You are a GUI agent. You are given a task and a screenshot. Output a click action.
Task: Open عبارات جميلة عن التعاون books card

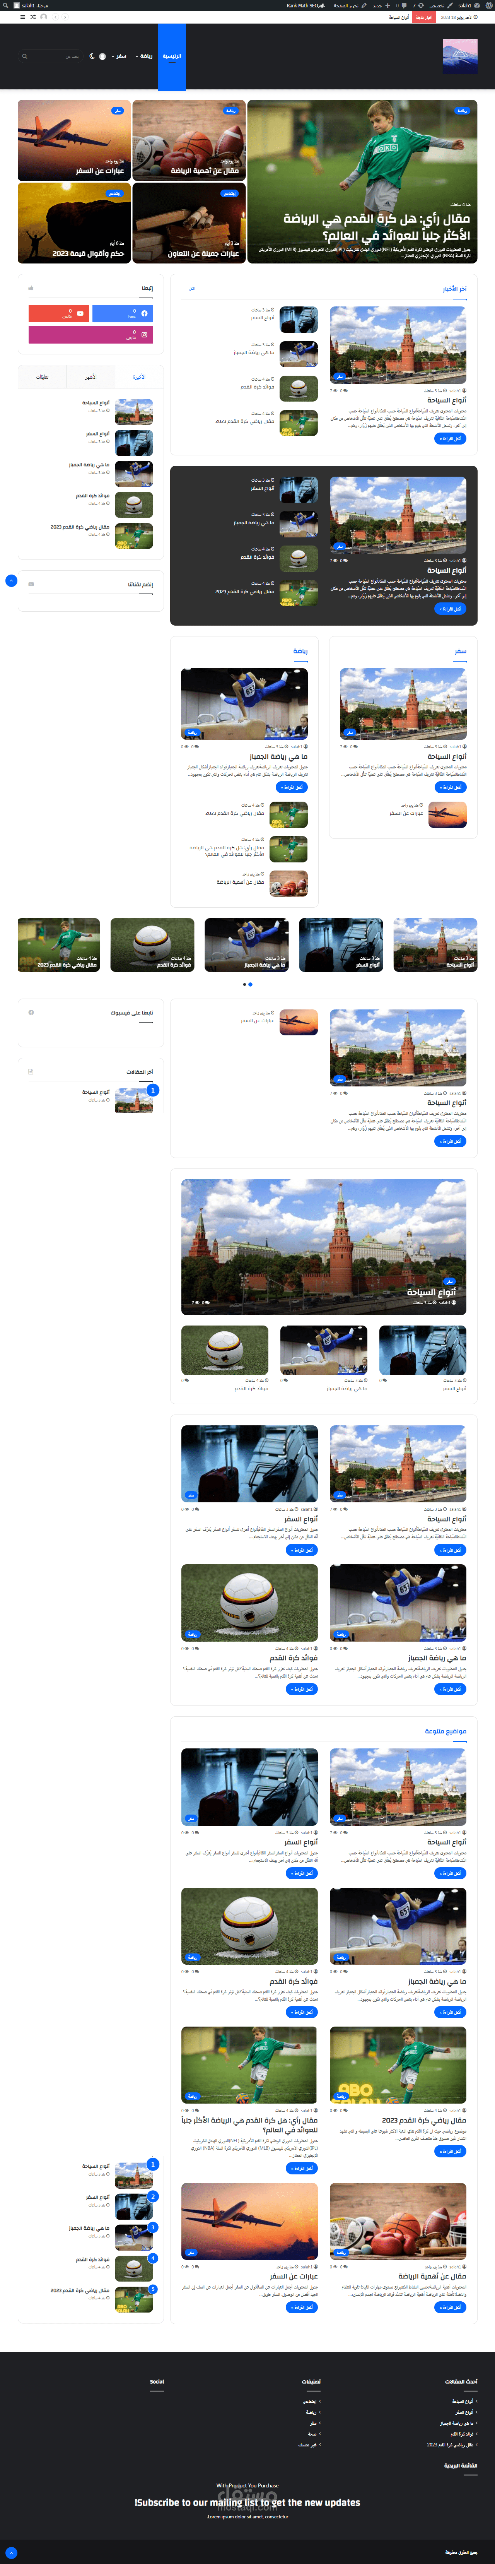click(189, 223)
